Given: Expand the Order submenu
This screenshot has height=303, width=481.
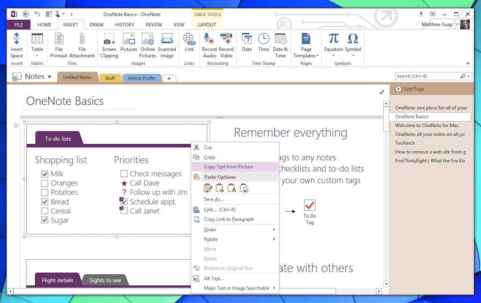Looking at the screenshot, I should point(274,229).
